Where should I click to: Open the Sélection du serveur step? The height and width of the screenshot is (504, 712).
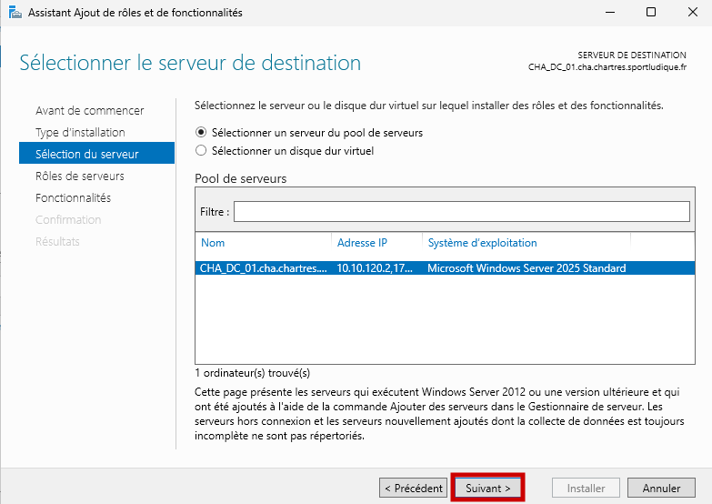point(86,154)
